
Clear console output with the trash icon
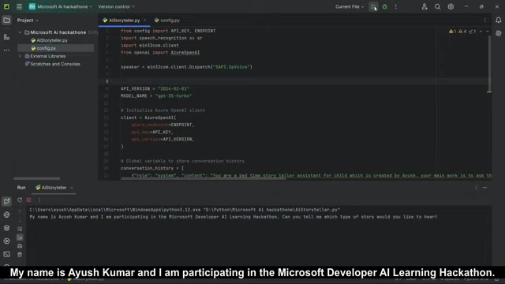[20, 255]
